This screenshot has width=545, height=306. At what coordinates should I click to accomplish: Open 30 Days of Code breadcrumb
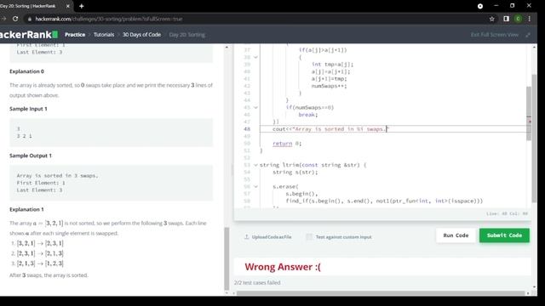[x=141, y=35]
